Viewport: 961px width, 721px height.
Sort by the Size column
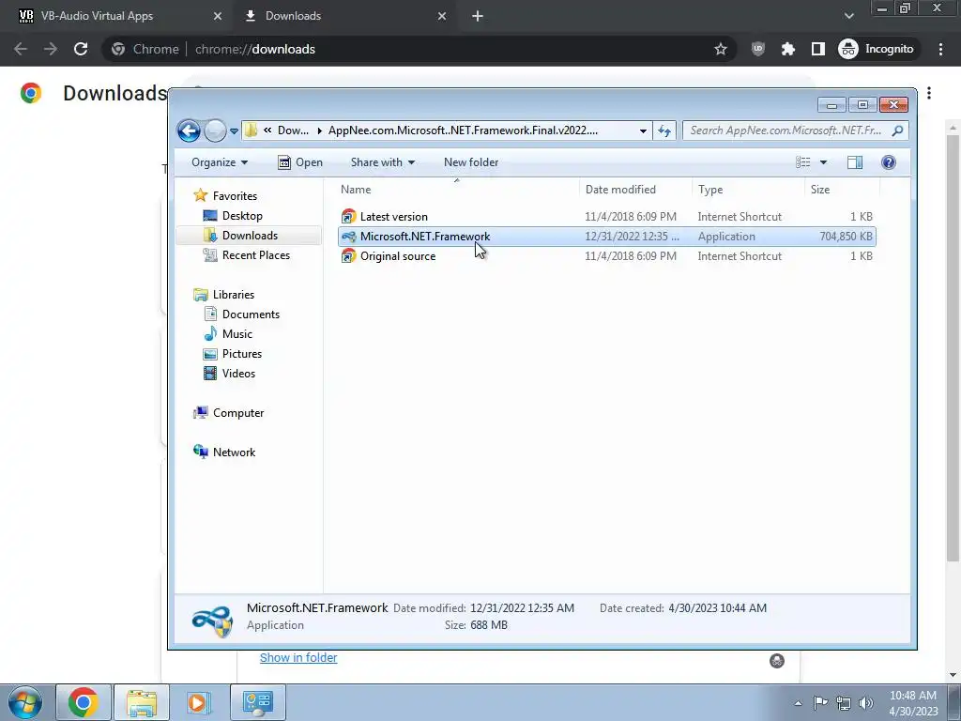coord(842,190)
